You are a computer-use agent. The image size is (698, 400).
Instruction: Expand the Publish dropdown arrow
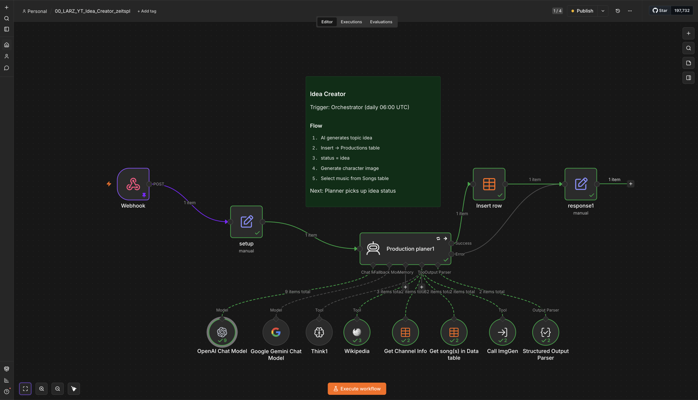coord(603,11)
